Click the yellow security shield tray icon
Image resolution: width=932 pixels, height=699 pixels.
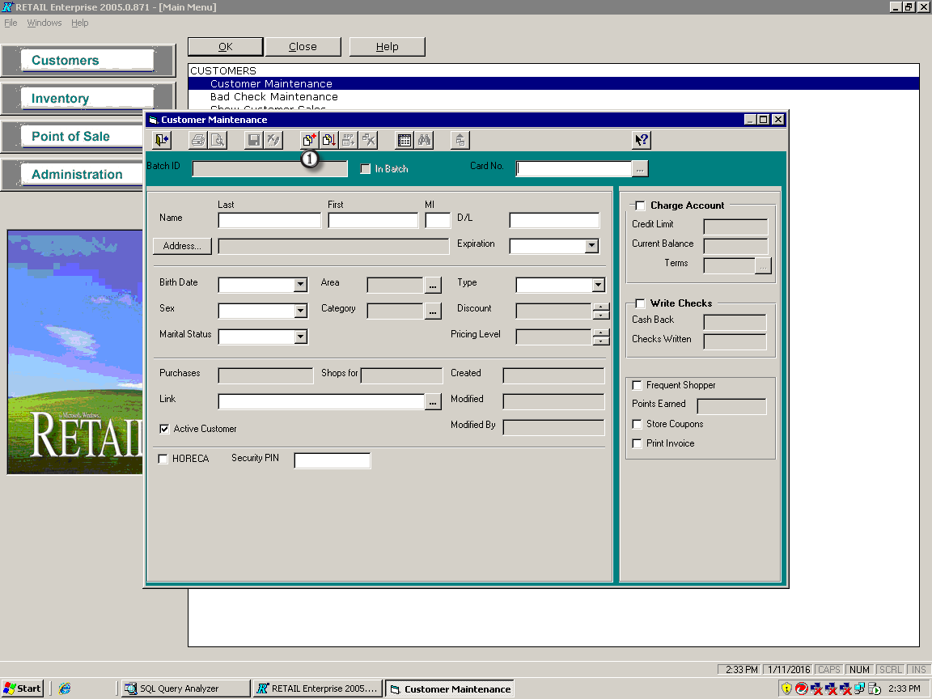coord(786,688)
